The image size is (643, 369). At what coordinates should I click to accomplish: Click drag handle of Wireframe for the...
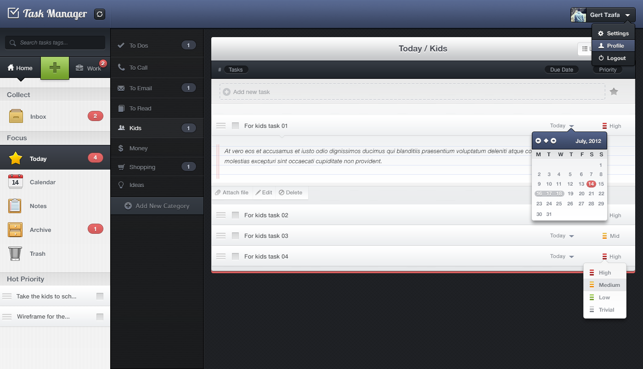(x=7, y=317)
